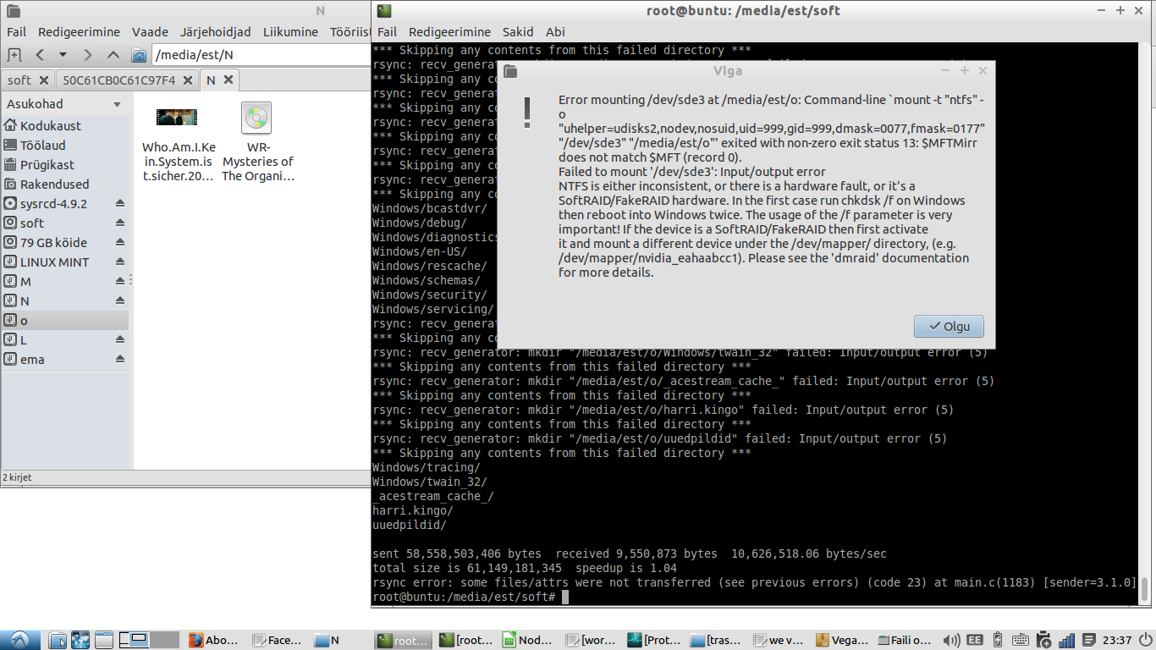The image size is (1156, 650).
Task: Switch to the 'Faili o...' taskbar window
Action: click(906, 641)
